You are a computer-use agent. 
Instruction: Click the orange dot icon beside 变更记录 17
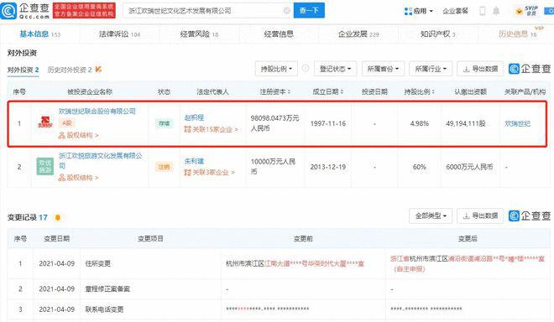click(58, 217)
